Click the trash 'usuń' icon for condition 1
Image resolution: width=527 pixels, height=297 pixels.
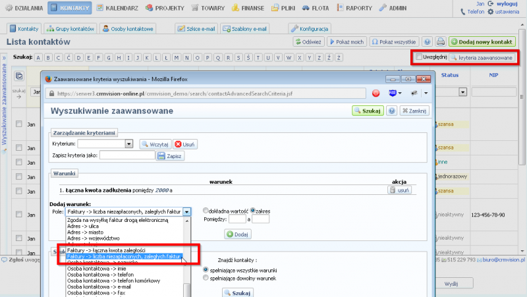400,190
